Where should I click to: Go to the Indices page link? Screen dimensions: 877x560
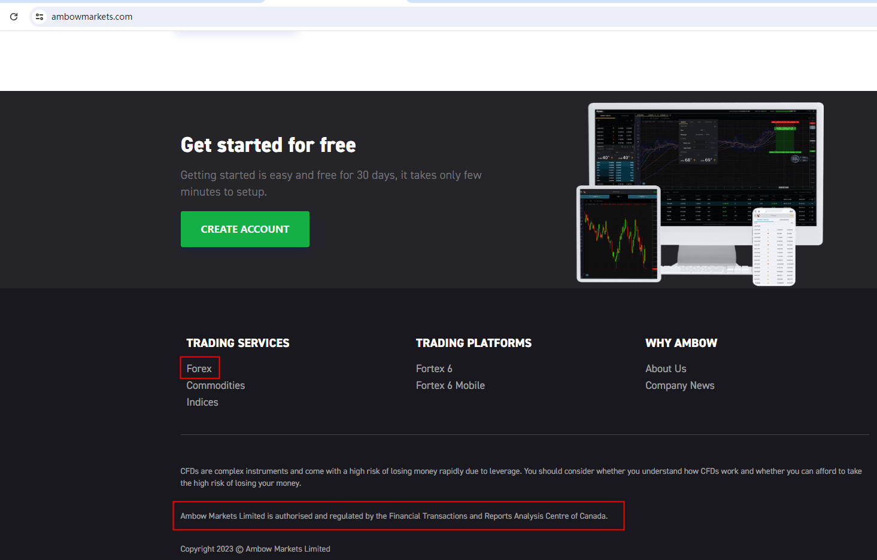(x=202, y=402)
